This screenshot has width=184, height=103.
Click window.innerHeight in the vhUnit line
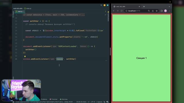click(x=56, y=31)
